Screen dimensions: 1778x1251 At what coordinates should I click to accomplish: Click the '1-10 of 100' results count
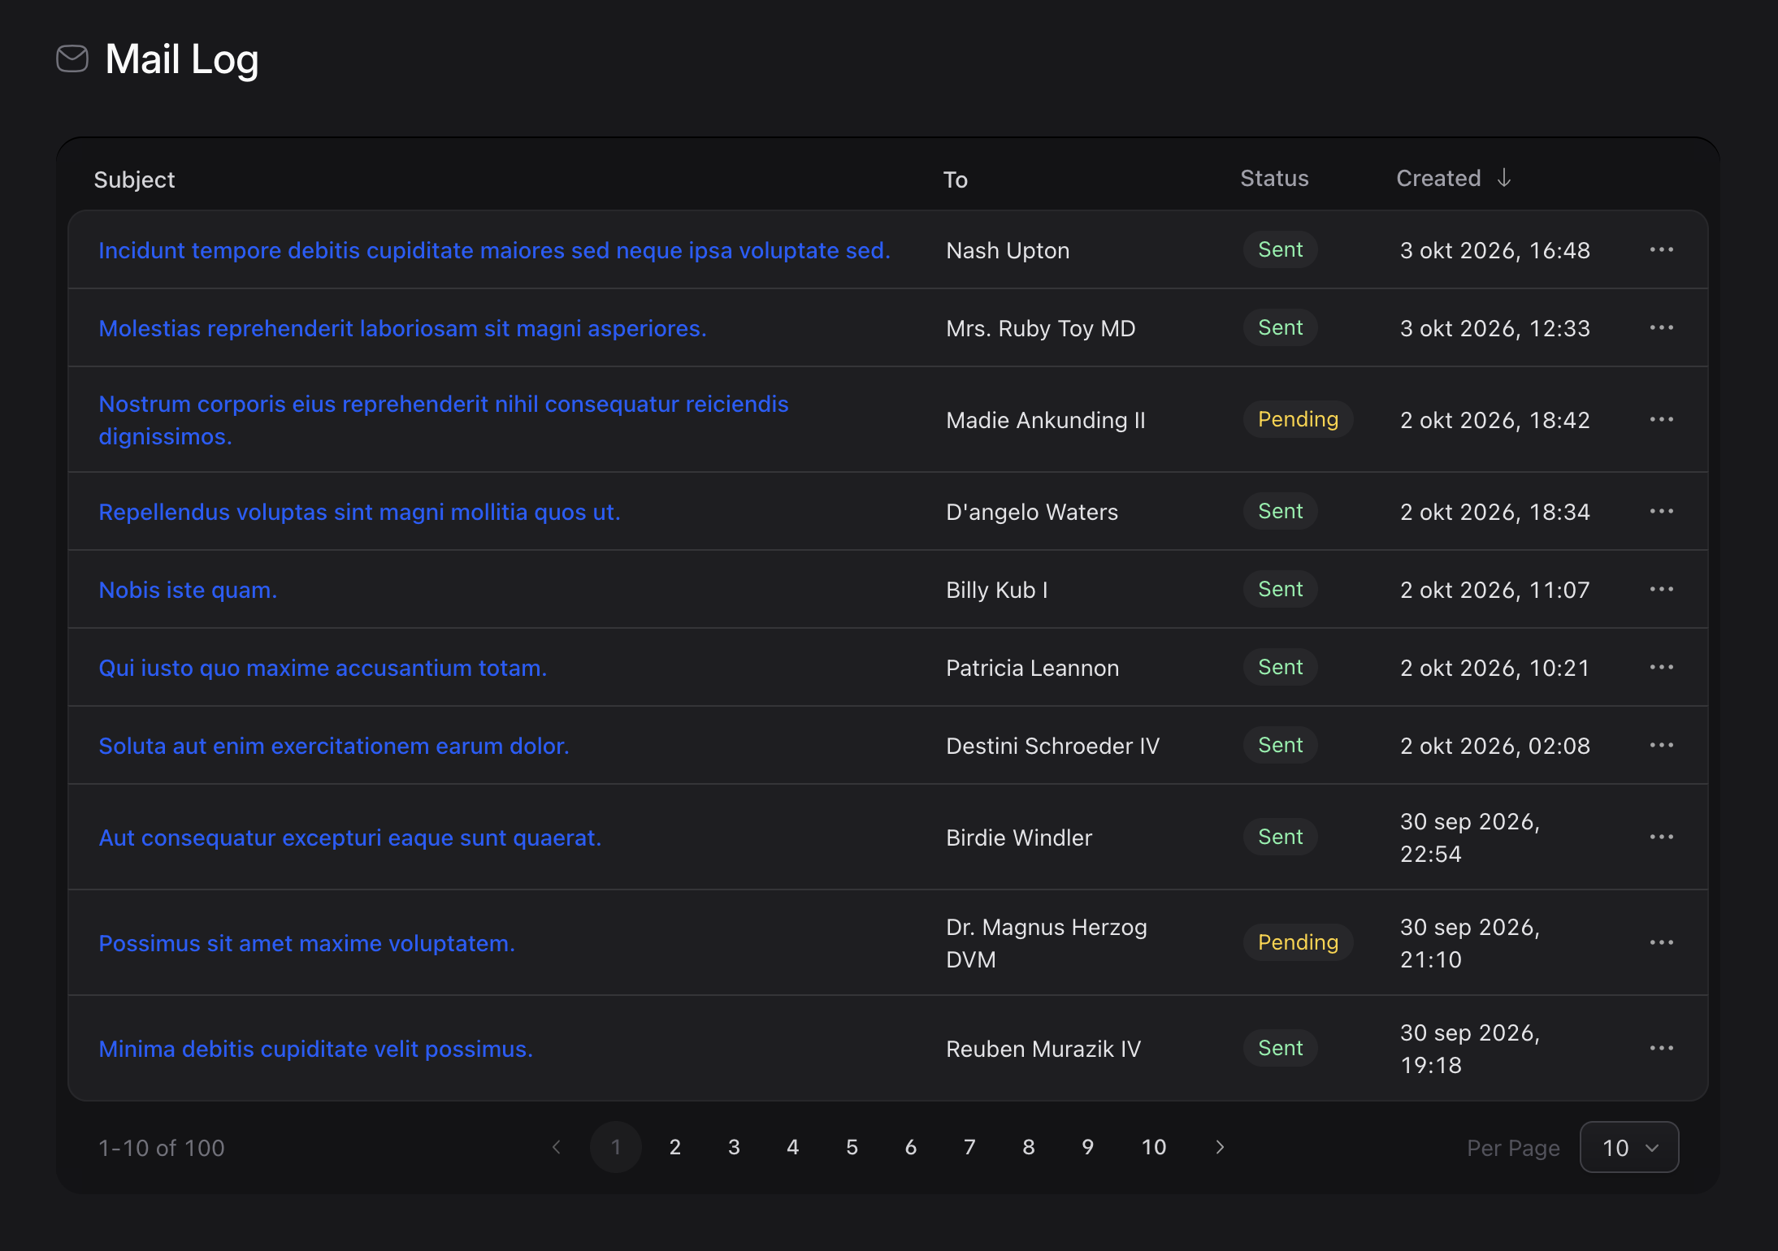point(162,1148)
